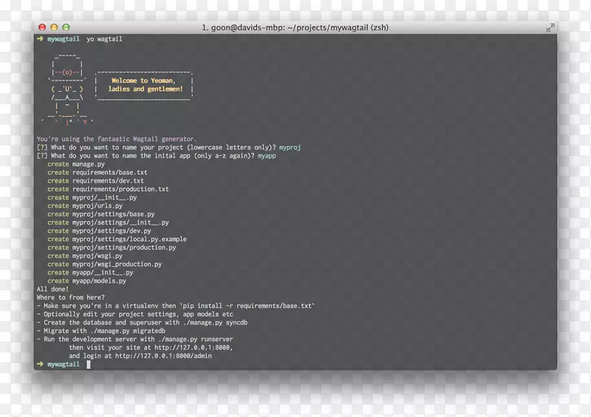
Task: Click 'You're using the fantastic Wagtail generator.' line
Action: click(x=117, y=139)
